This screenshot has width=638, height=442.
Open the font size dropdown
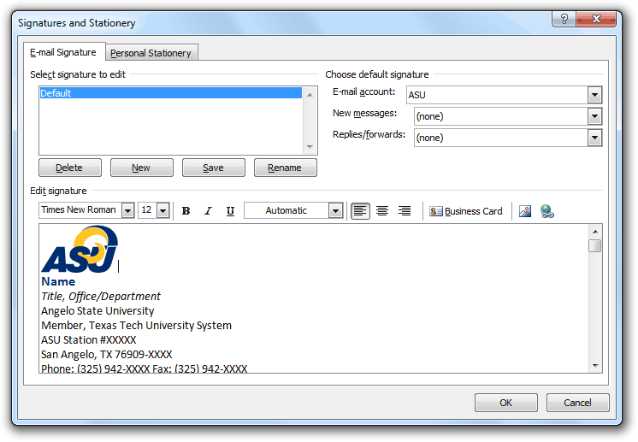[163, 210]
